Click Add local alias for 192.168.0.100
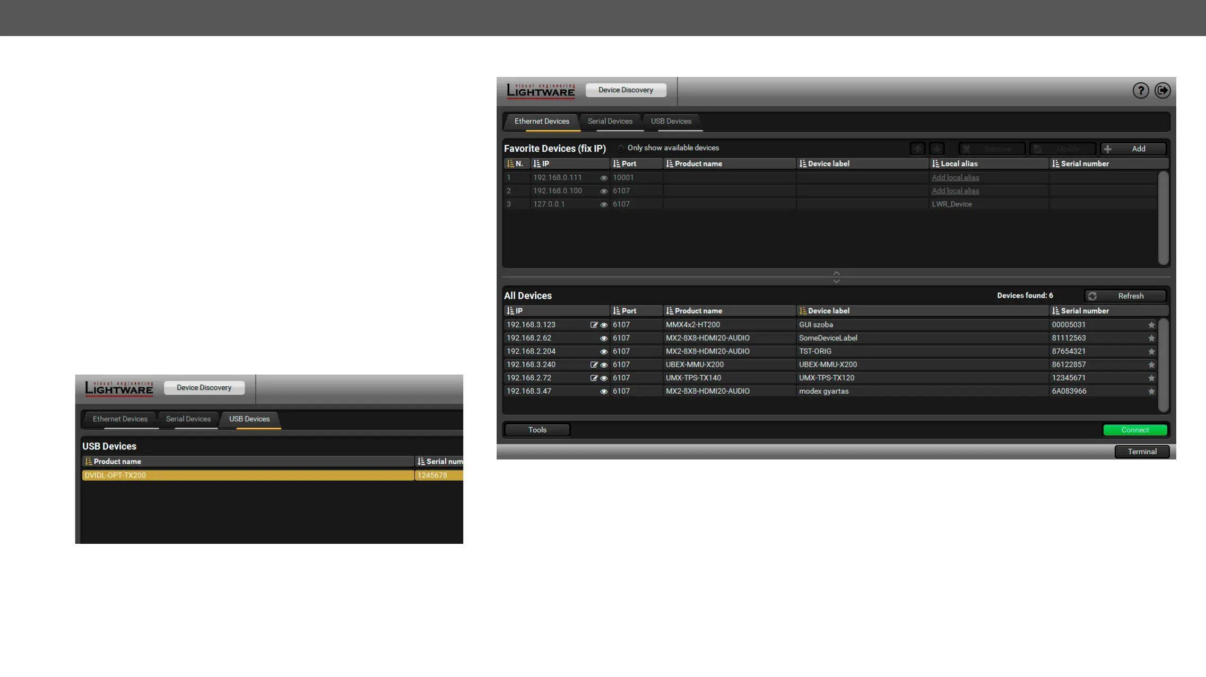1206x677 pixels. 956,191
